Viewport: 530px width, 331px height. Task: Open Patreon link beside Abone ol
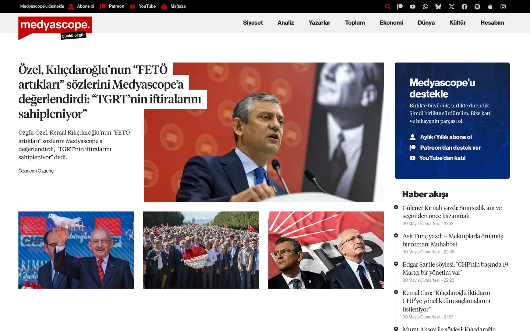(x=112, y=6)
